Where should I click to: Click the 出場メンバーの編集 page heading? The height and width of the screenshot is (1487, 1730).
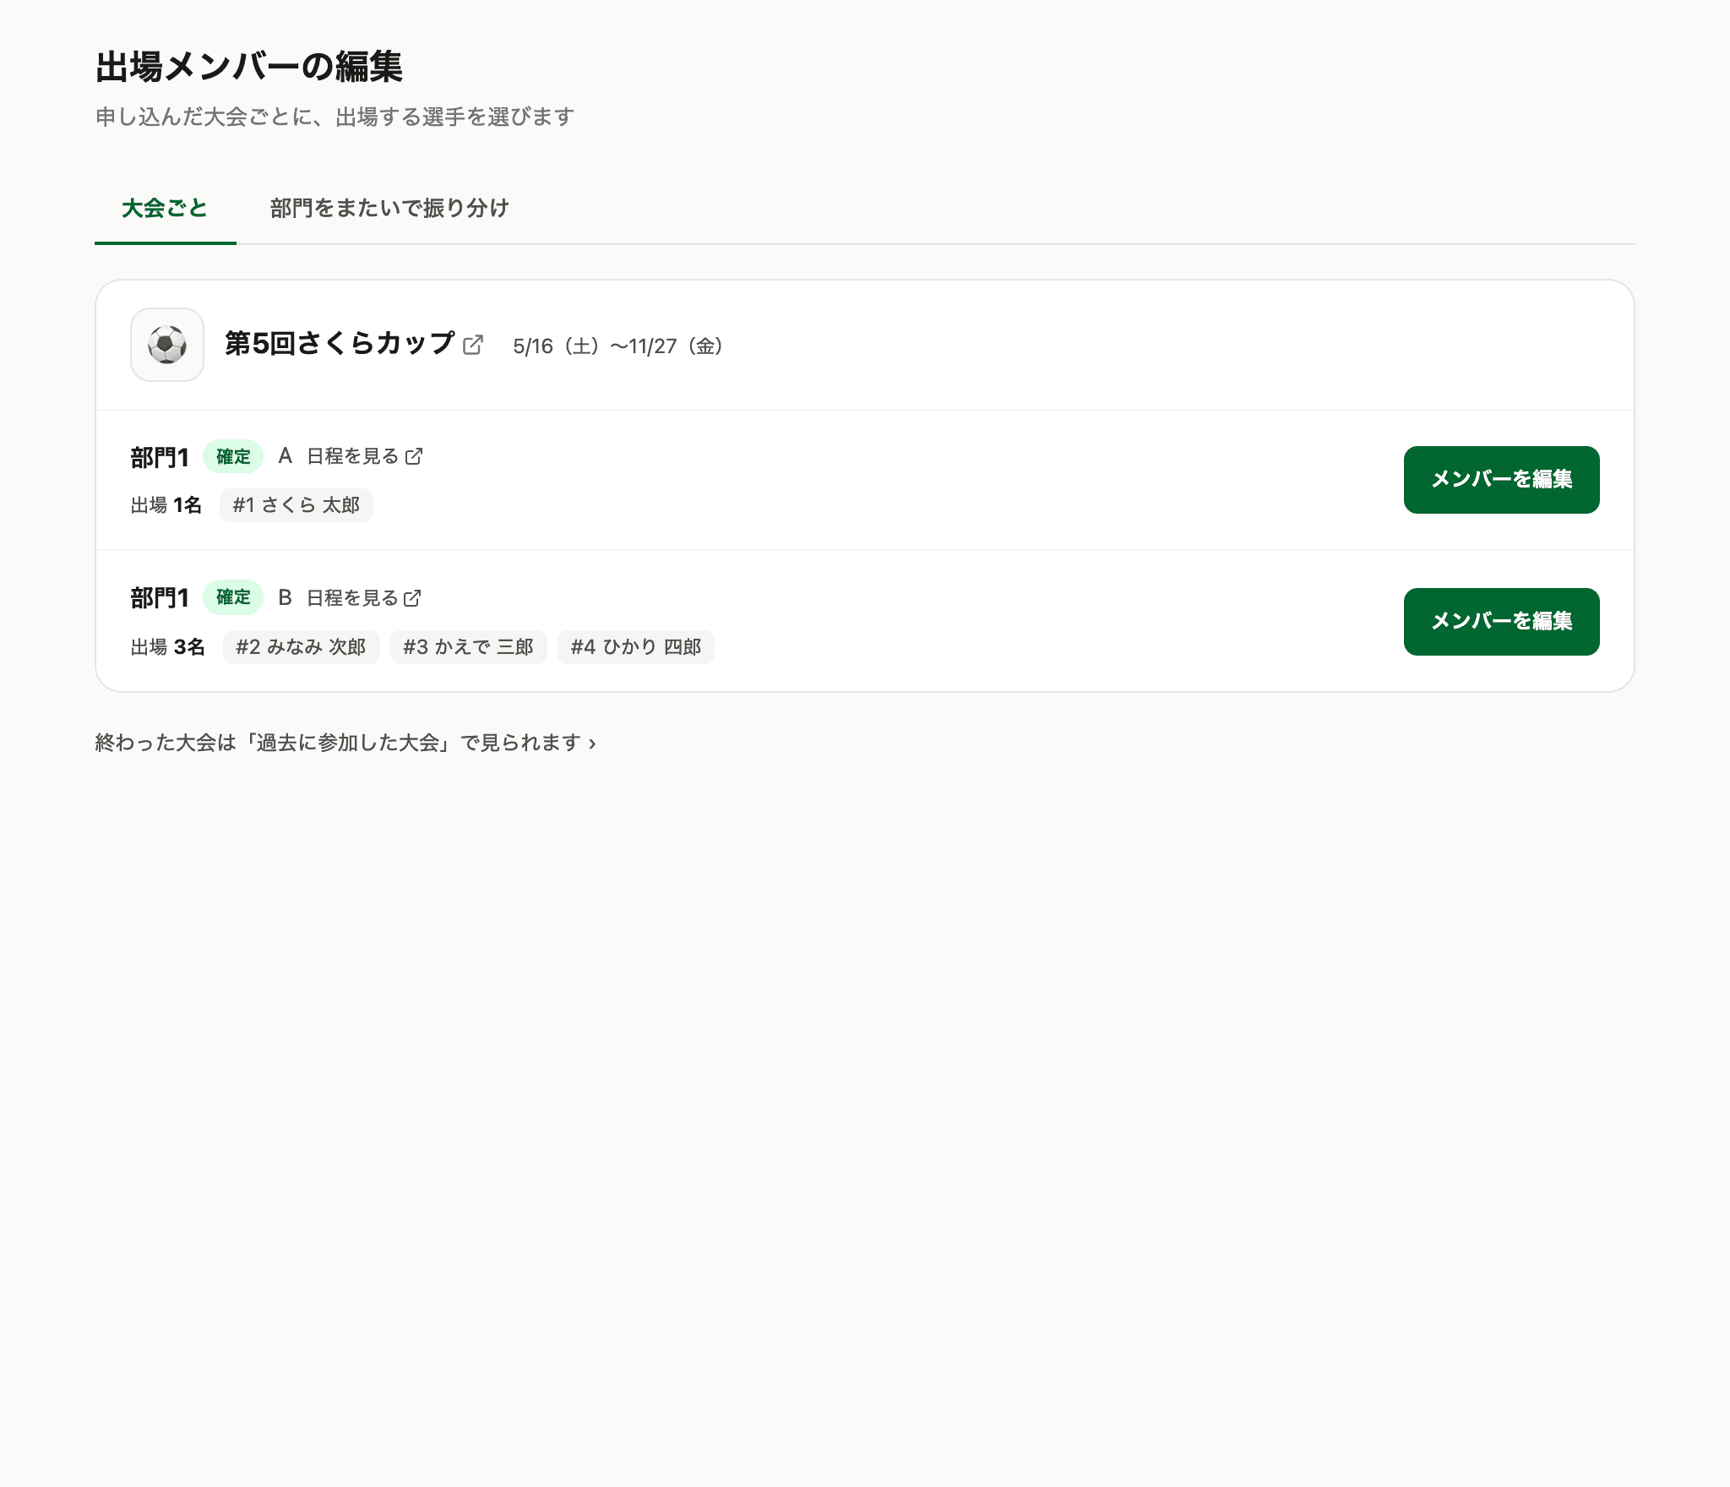point(249,67)
